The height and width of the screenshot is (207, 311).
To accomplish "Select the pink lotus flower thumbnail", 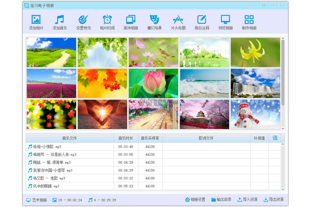I will coord(153,83).
